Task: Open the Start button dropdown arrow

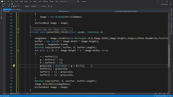Action: click(x=46, y=6)
